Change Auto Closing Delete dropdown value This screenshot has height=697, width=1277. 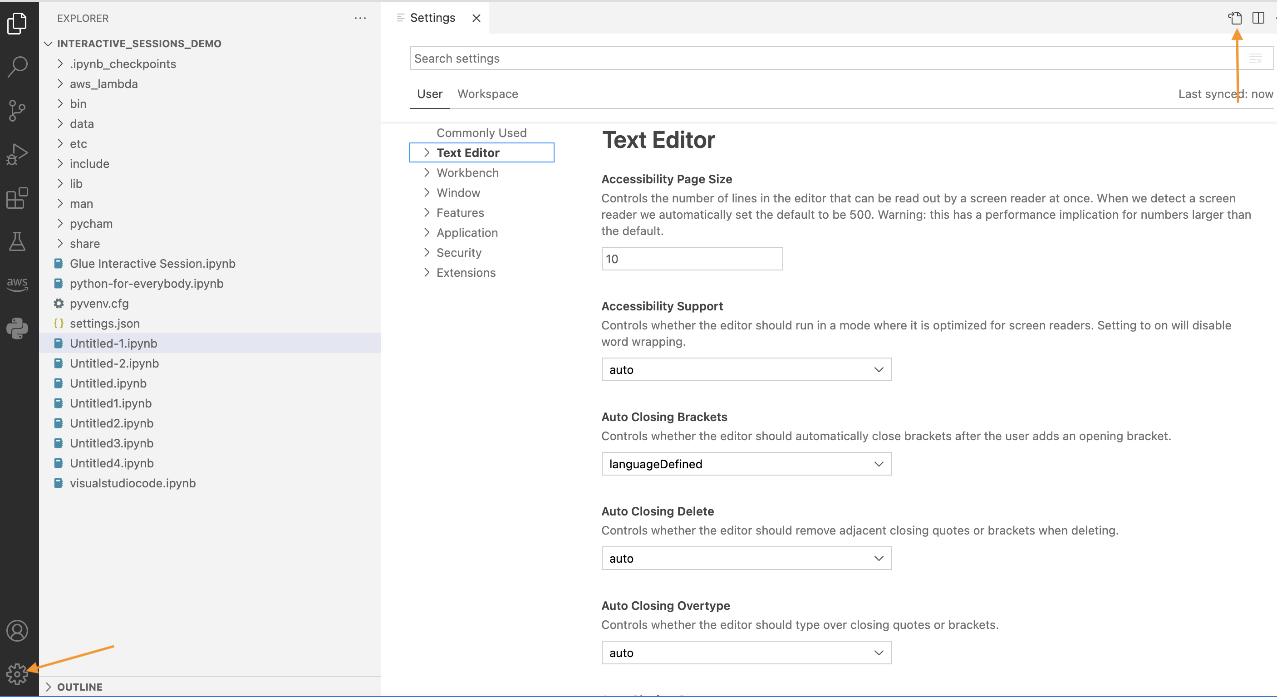point(745,559)
